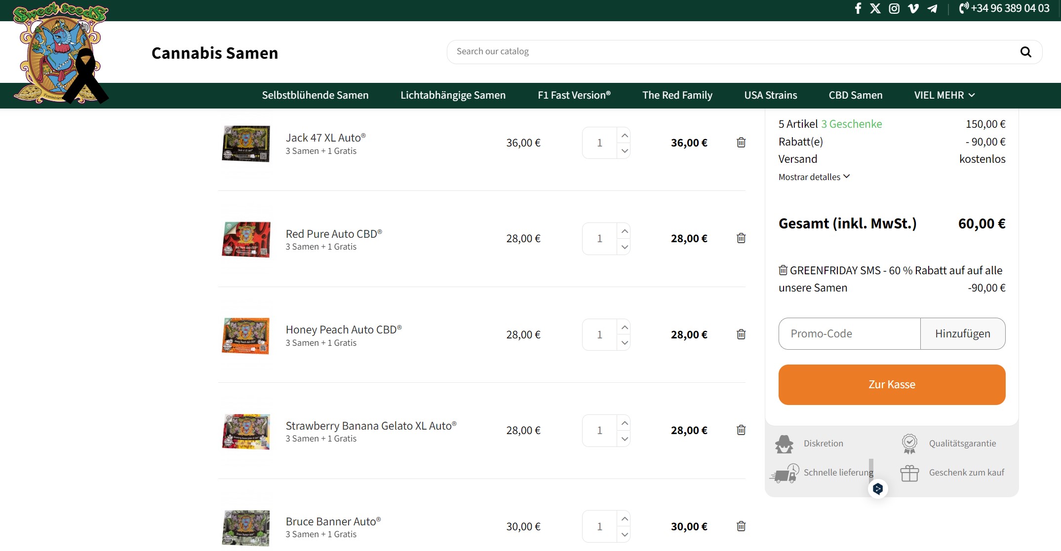Screen dimensions: 1061x551
Task: Decrease Red Pure Auto CBD quantity
Action: click(625, 247)
